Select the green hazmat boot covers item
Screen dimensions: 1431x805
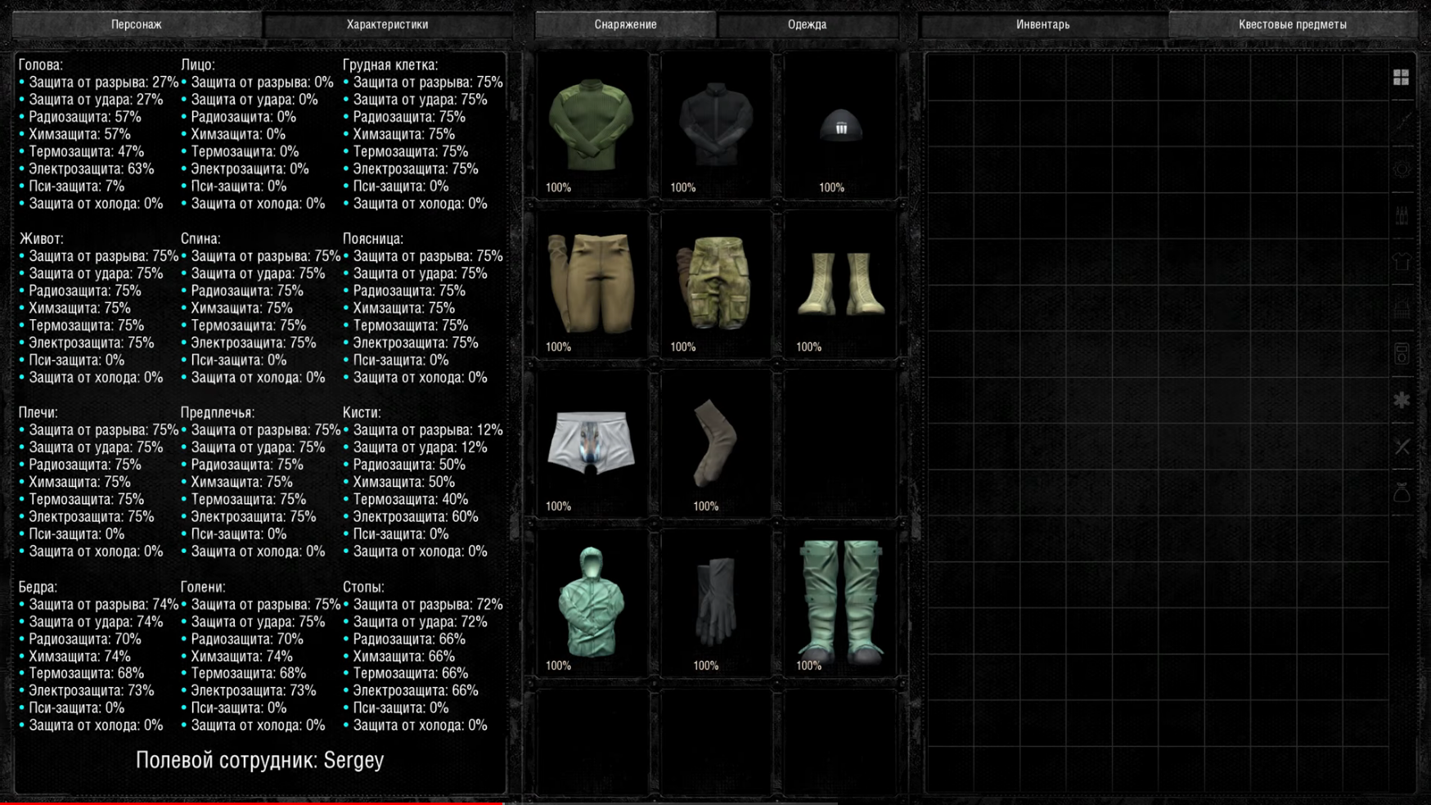841,600
